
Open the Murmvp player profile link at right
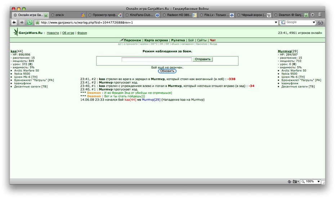pyautogui.click(x=285, y=51)
